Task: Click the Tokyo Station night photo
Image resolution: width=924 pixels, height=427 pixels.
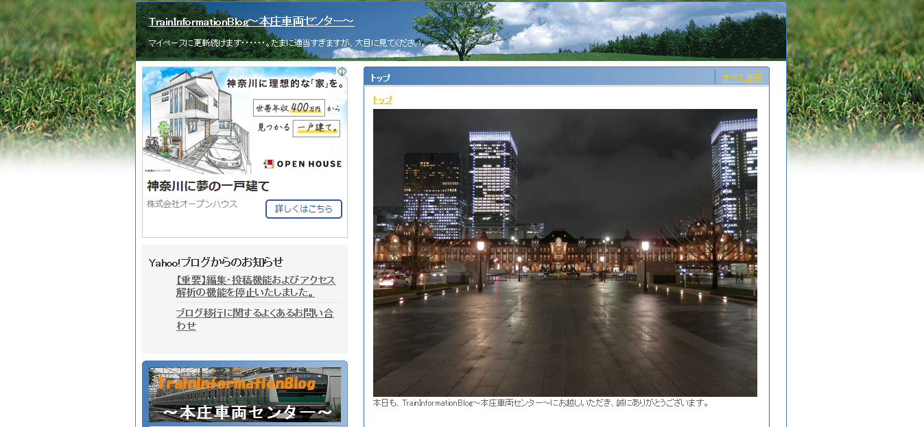Action: point(565,253)
